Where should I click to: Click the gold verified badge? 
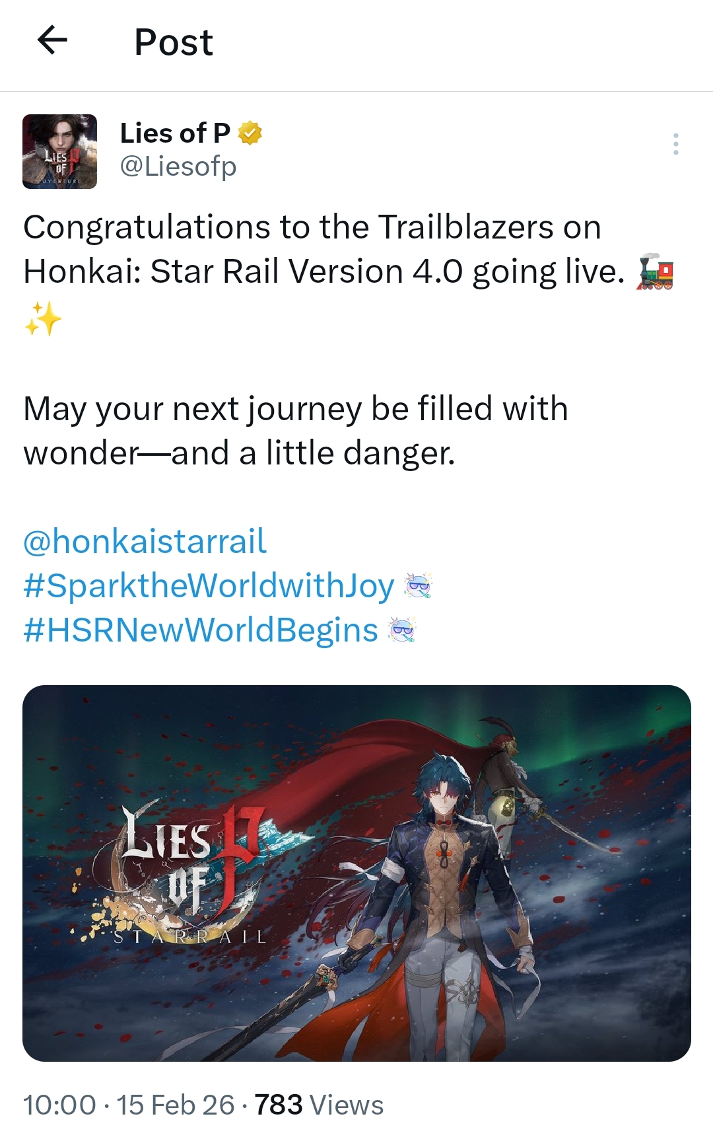coord(250,133)
